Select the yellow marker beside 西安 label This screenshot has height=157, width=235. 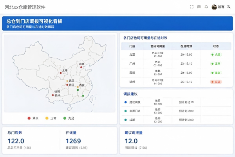(x=78, y=87)
